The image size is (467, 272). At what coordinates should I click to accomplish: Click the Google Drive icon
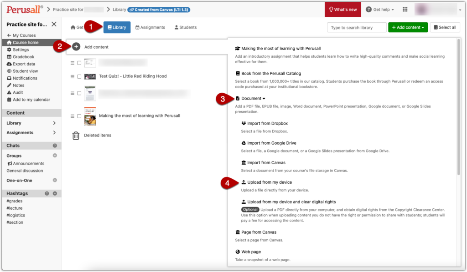pos(244,143)
